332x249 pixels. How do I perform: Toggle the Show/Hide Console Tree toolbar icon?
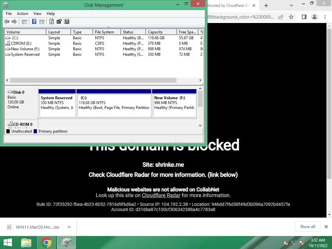click(24, 21)
